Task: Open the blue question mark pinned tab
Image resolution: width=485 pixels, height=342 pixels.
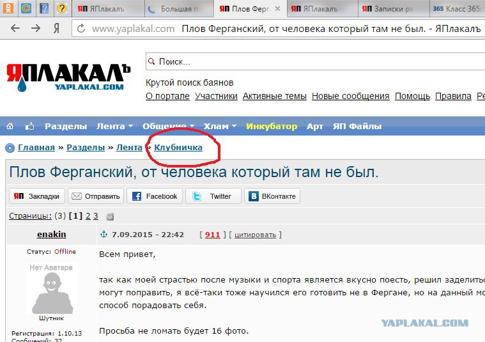Action: point(44,8)
